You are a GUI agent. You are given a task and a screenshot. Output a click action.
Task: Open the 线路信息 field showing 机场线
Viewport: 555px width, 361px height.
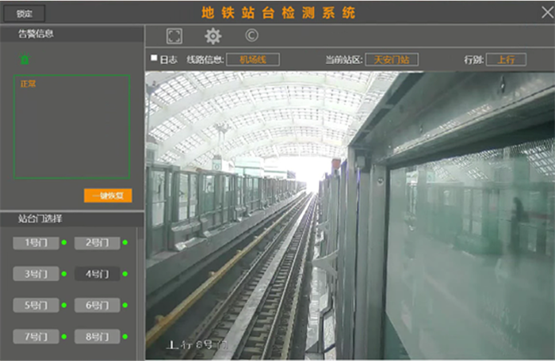(253, 59)
